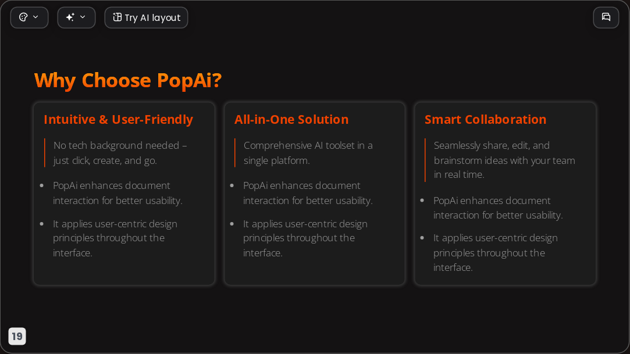The height and width of the screenshot is (354, 630).
Task: Click the first bullet in All-in-One Solution card
Action: click(308, 192)
